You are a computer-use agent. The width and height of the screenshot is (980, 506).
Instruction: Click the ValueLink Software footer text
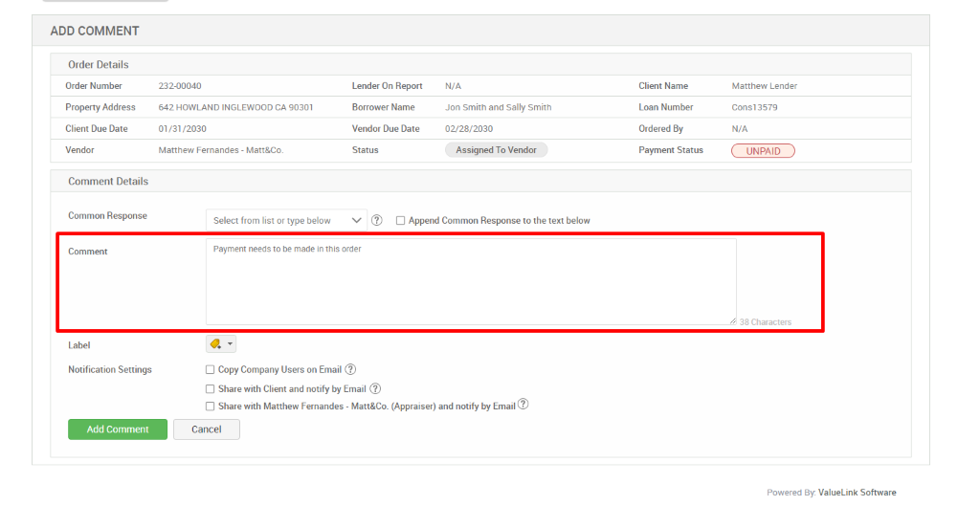pyautogui.click(x=857, y=493)
